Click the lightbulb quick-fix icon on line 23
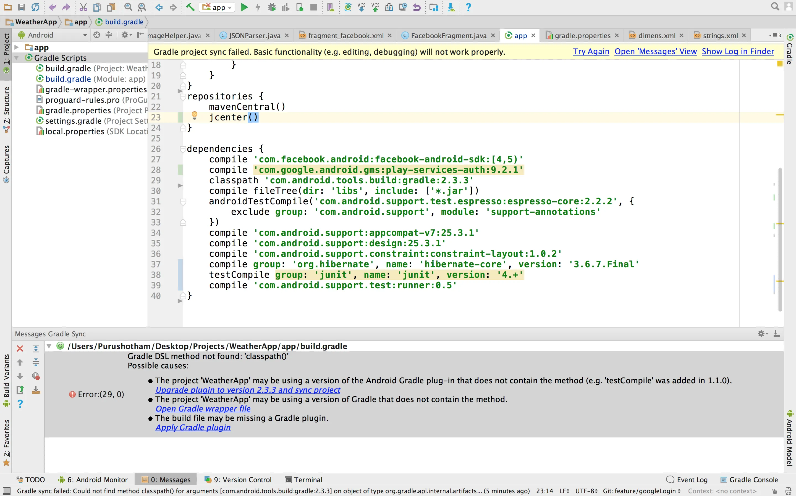The width and height of the screenshot is (796, 496). coord(194,115)
